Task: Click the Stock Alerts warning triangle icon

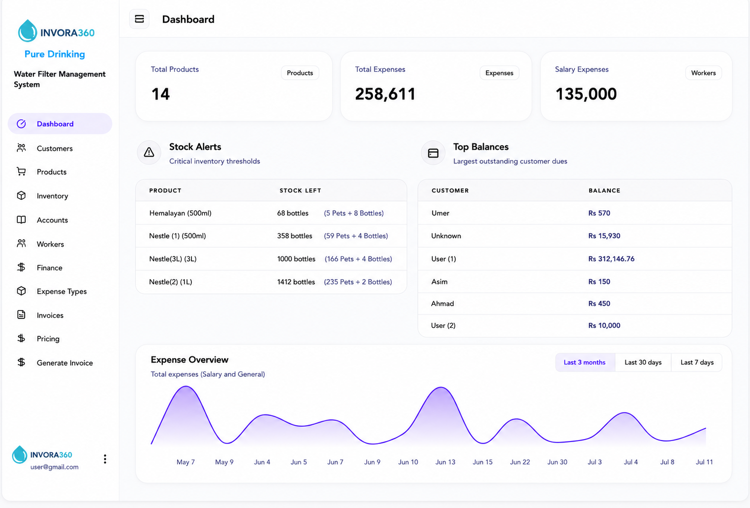Action: [149, 153]
